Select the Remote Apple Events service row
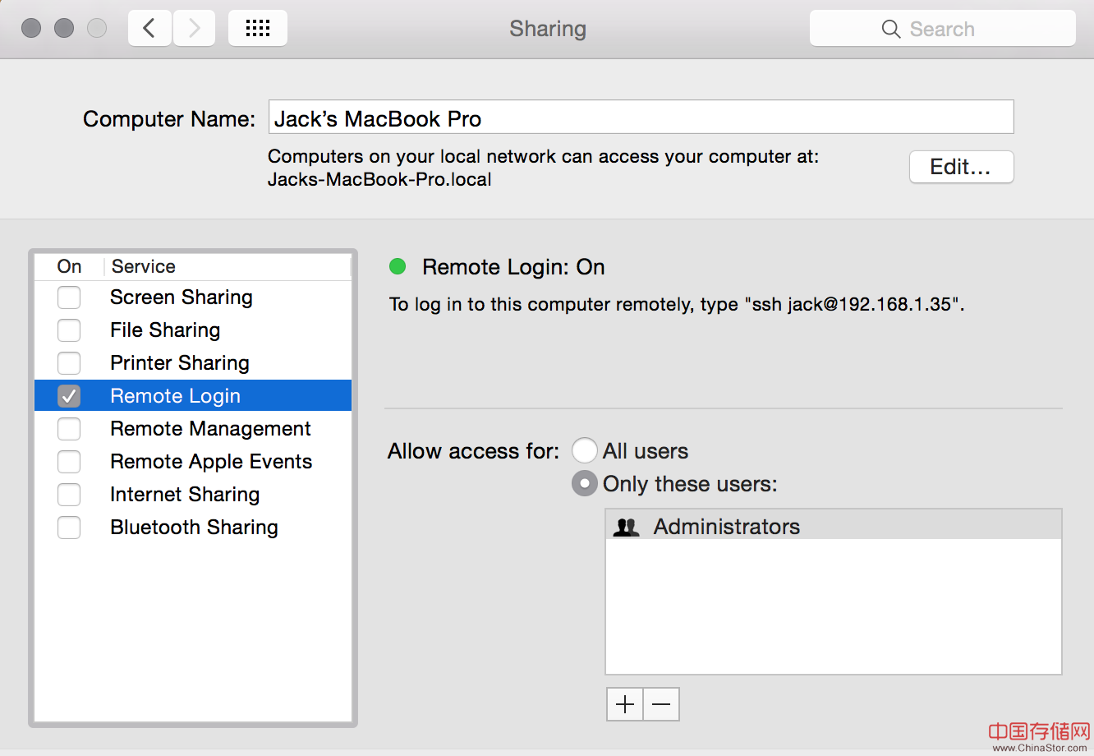 [x=193, y=462]
